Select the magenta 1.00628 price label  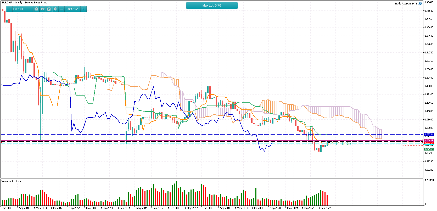429,141
